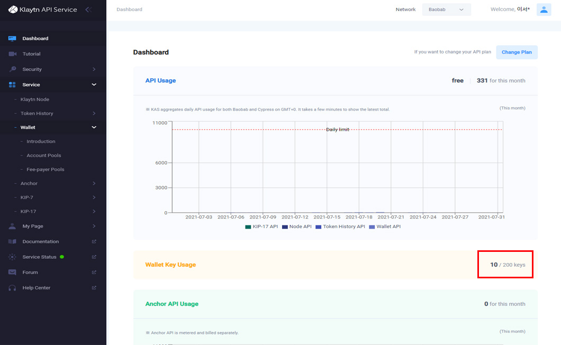Click the Daily limit label on chart
The height and width of the screenshot is (345, 561).
pyautogui.click(x=337, y=130)
